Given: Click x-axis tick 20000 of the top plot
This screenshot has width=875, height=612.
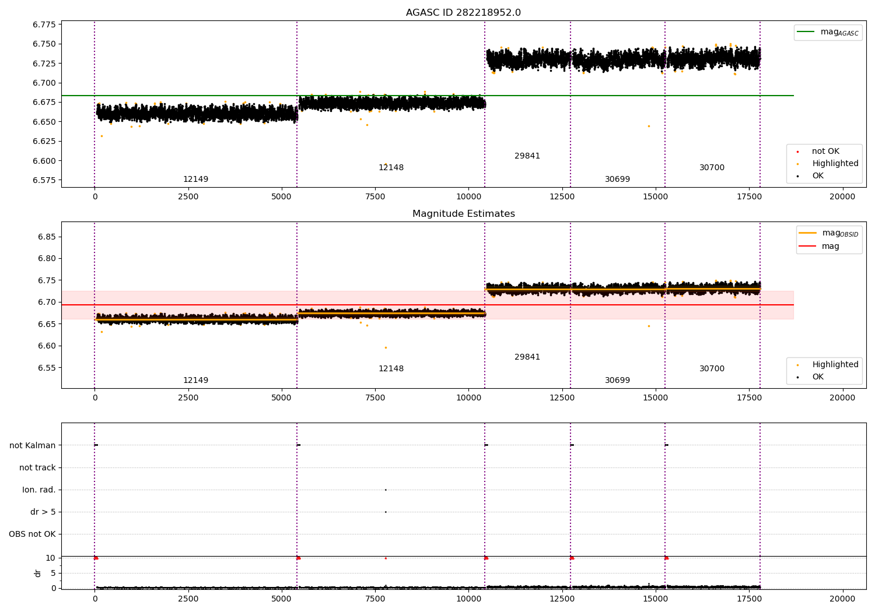Looking at the screenshot, I should [842, 197].
